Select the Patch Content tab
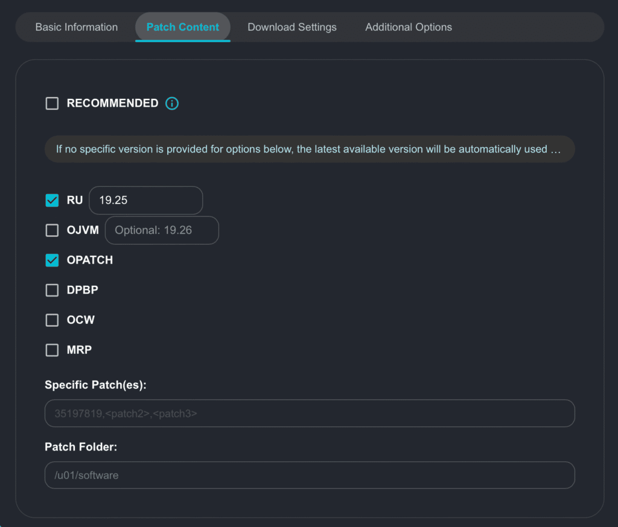 [x=183, y=27]
